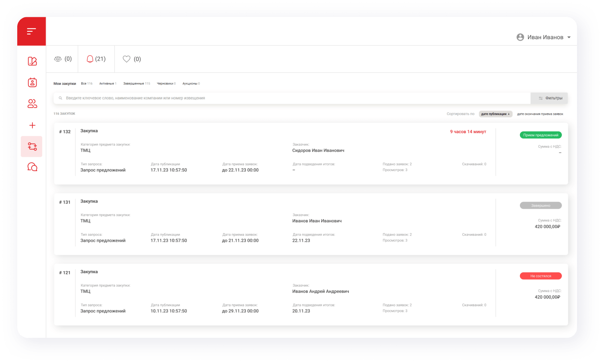Open procurement #131 title Закупка
This screenshot has width=601, height=362.
point(89,201)
